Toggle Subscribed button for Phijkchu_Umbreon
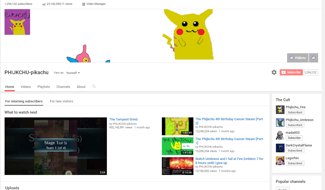325x190 pixels. click(295, 125)
